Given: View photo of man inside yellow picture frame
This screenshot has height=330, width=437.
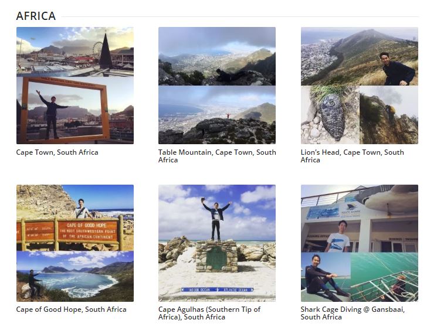Looking at the screenshot, I should (66, 111).
